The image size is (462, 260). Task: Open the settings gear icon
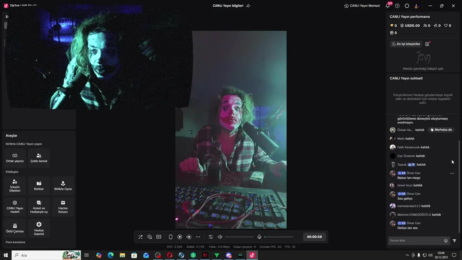coord(407,6)
